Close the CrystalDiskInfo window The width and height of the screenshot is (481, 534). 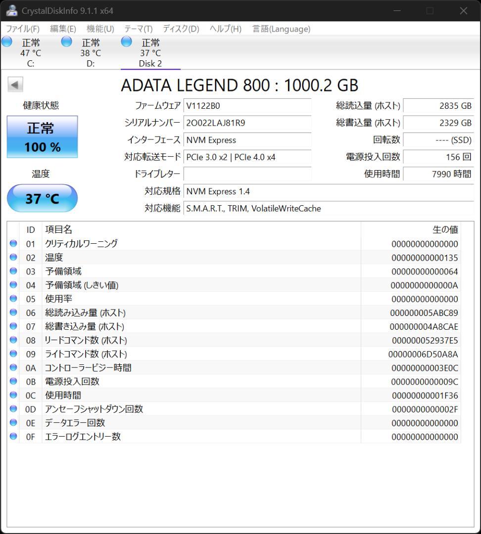click(463, 10)
